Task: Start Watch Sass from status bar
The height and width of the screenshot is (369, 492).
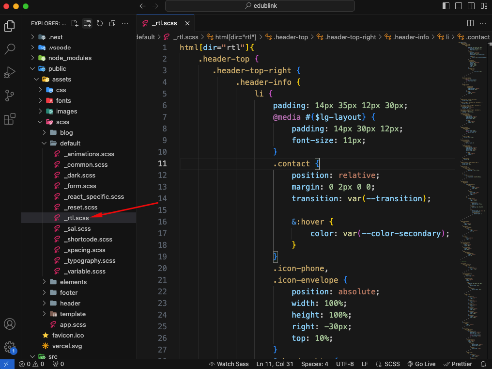Action: [229, 364]
